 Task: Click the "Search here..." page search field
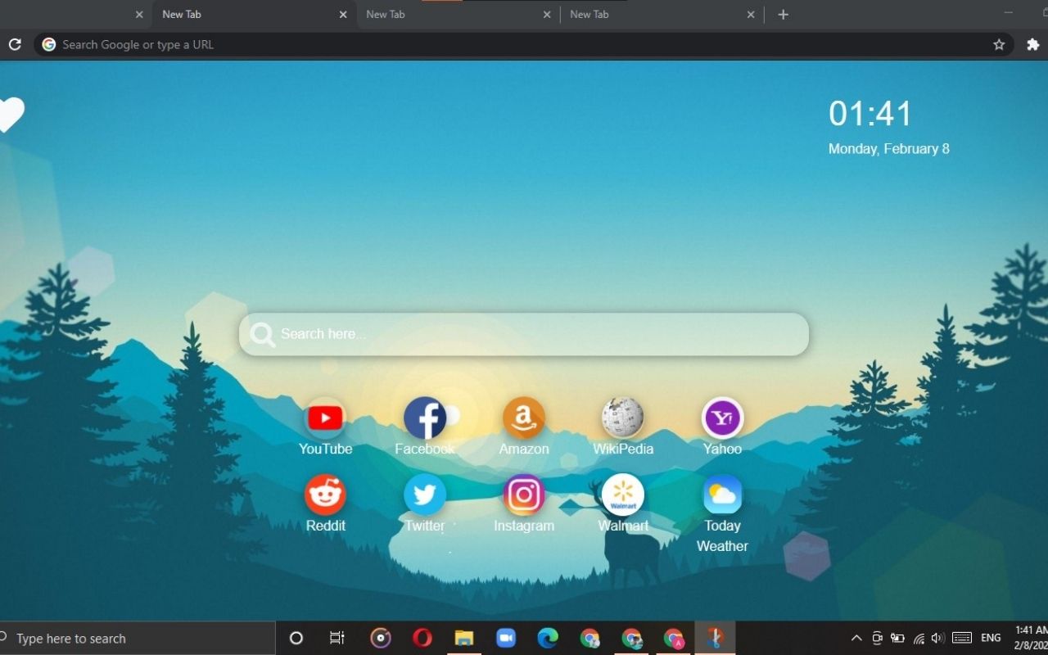524,334
